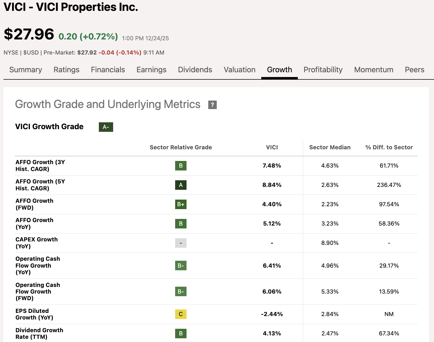Screen dimensions: 434x342
Task: Click the B grade for AFFO Growth 3Y
Action: pos(181,166)
